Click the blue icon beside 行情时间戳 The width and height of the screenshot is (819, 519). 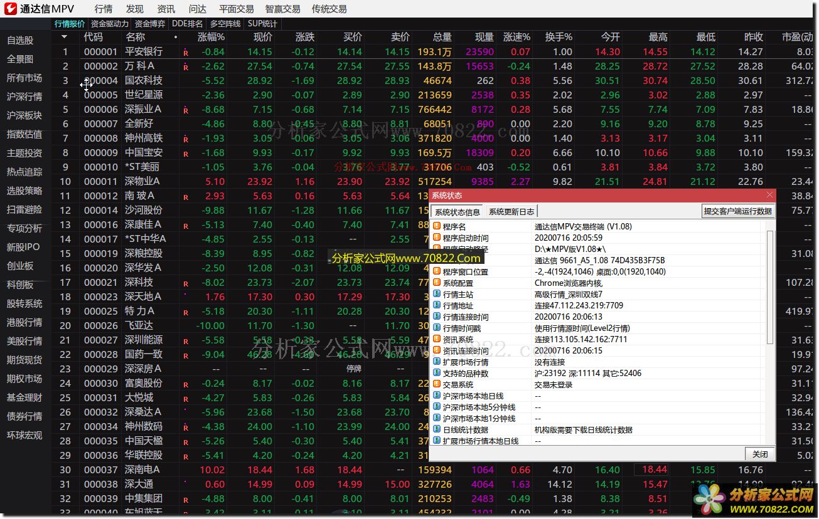click(x=437, y=328)
